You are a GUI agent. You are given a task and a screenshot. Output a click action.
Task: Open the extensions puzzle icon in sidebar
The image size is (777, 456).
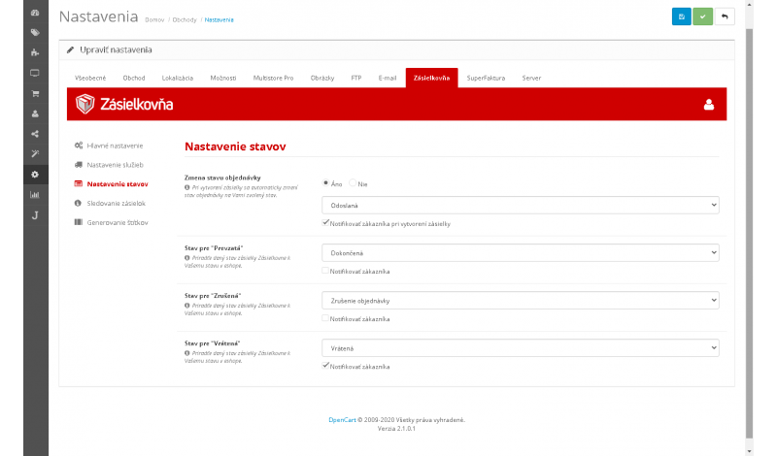[35, 52]
